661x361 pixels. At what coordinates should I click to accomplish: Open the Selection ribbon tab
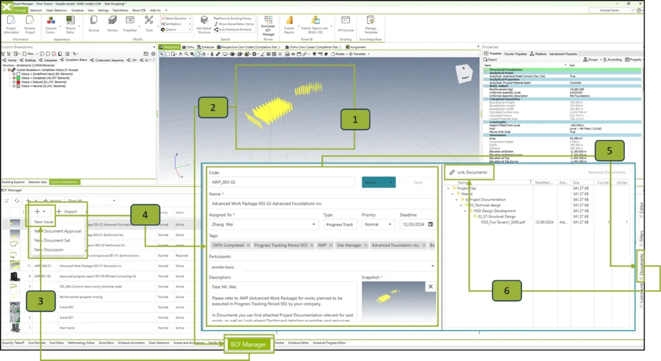(36, 10)
